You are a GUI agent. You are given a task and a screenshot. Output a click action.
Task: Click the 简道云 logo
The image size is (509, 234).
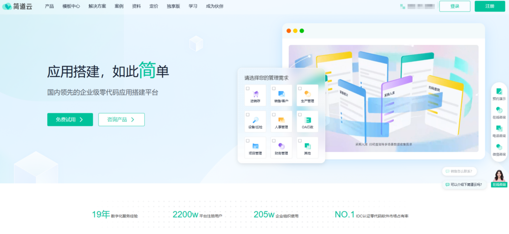coord(18,6)
